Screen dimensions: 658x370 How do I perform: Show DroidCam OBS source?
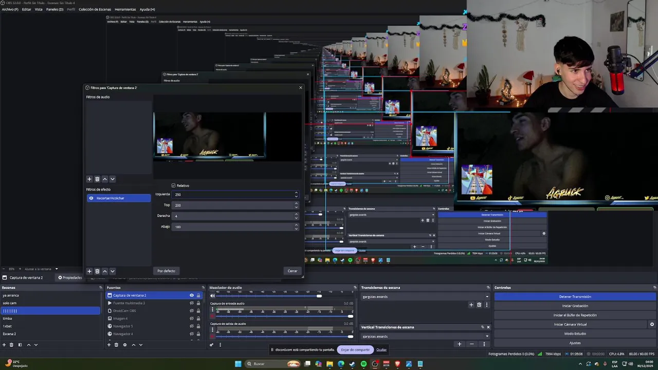[x=192, y=311]
